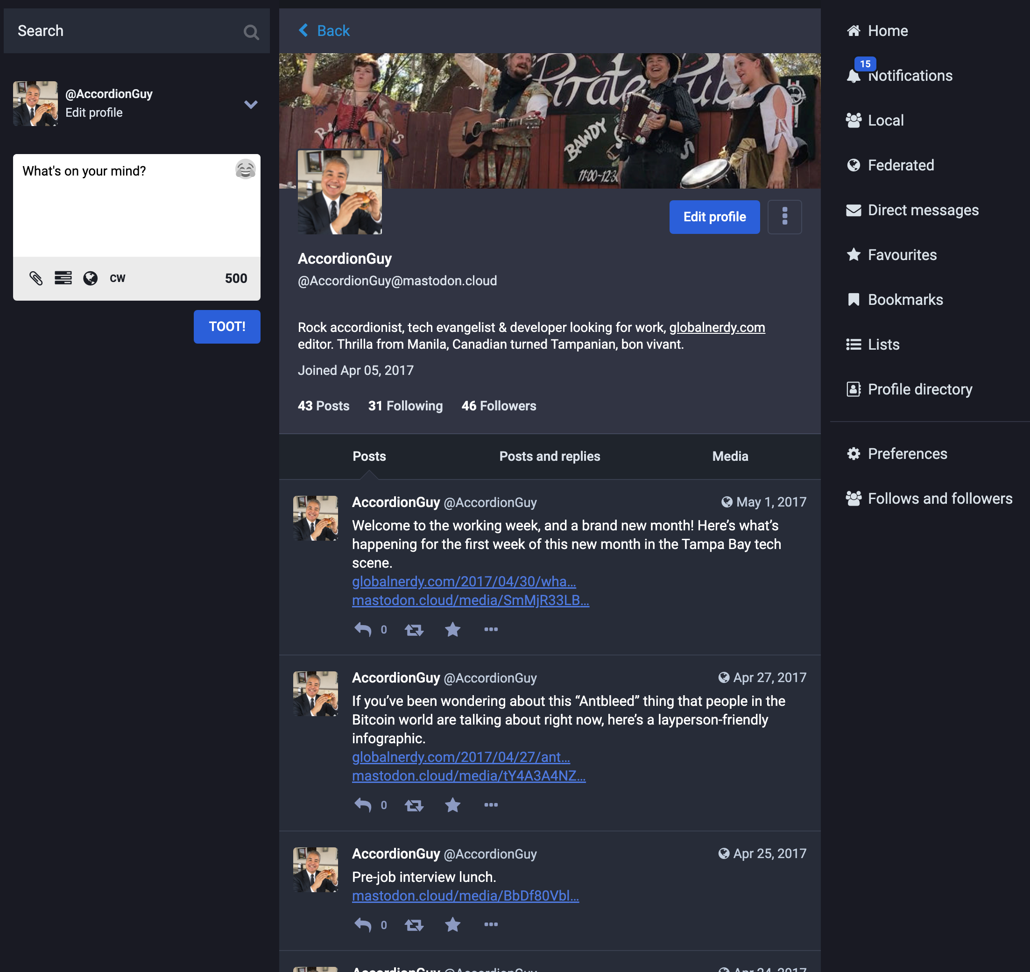The width and height of the screenshot is (1030, 972).
Task: Open the Federated timeline
Action: click(889, 165)
